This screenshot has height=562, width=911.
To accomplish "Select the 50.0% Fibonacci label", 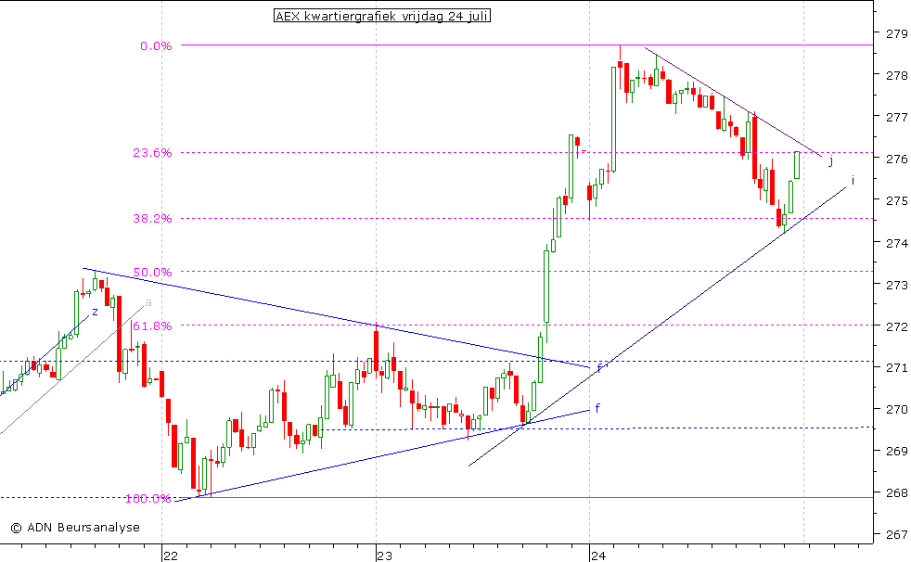I will pos(152,273).
